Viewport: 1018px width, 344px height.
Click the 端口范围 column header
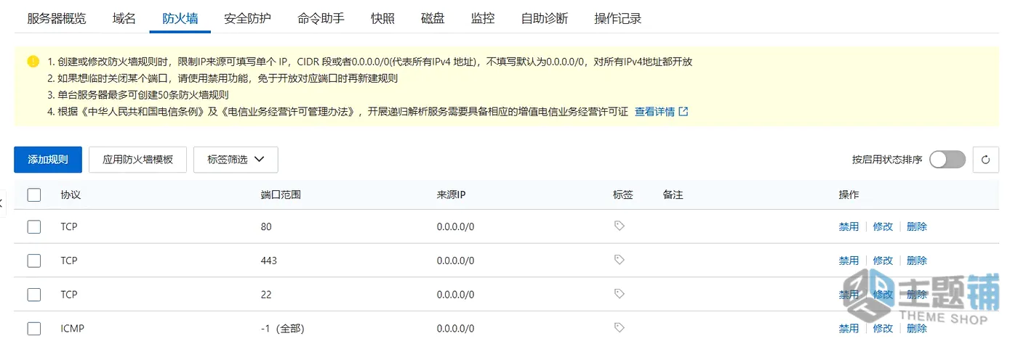(281, 195)
